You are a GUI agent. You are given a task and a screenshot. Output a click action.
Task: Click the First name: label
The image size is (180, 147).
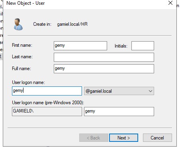(22, 45)
